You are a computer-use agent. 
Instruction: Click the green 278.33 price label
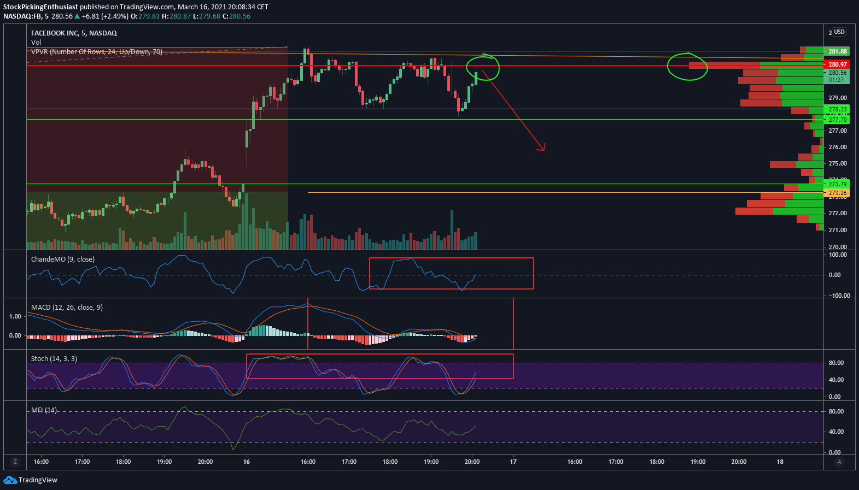(x=837, y=110)
